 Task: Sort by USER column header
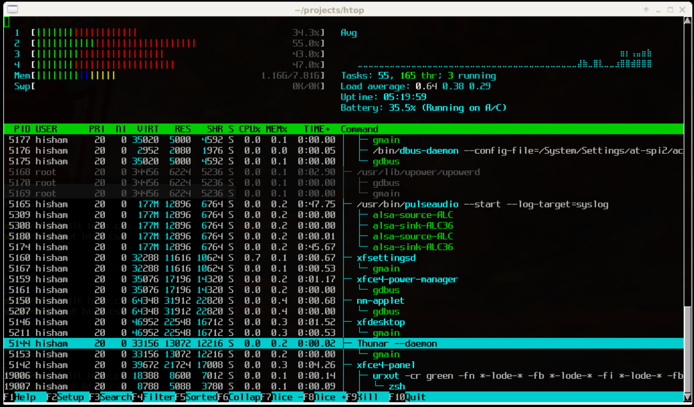pos(47,129)
